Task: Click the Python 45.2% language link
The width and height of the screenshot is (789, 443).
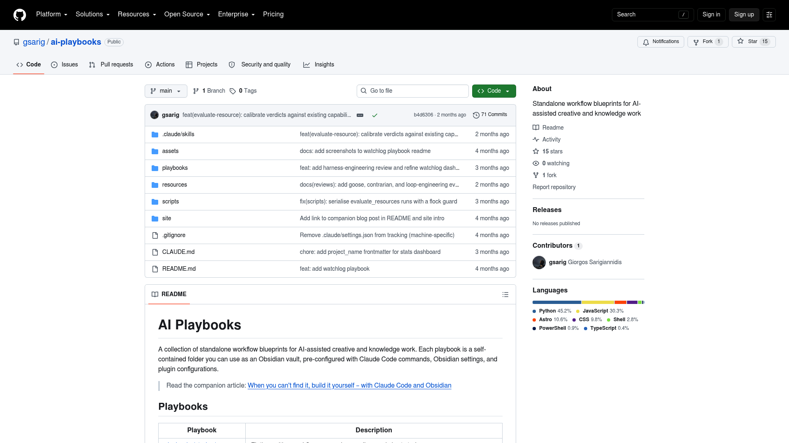Action: point(552,311)
